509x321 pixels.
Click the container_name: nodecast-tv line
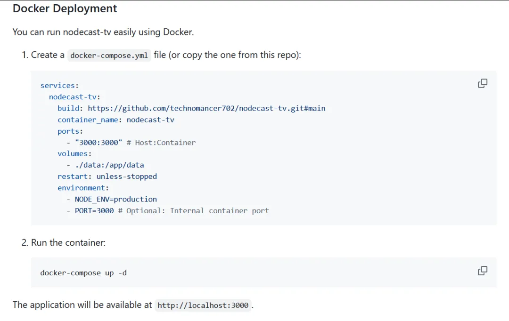[x=116, y=120]
